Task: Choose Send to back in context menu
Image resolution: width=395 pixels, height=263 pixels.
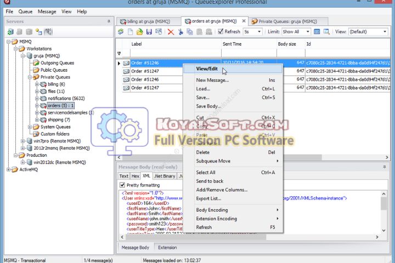Action: click(x=233, y=181)
